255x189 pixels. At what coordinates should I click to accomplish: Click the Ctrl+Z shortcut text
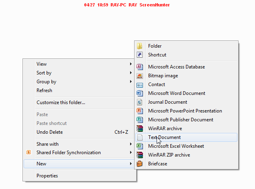coord(121,132)
